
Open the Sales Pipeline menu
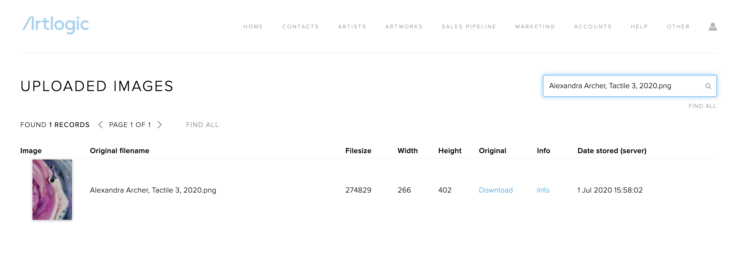[x=469, y=27]
